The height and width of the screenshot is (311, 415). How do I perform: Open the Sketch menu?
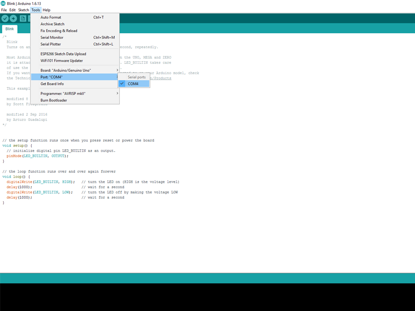(x=23, y=10)
